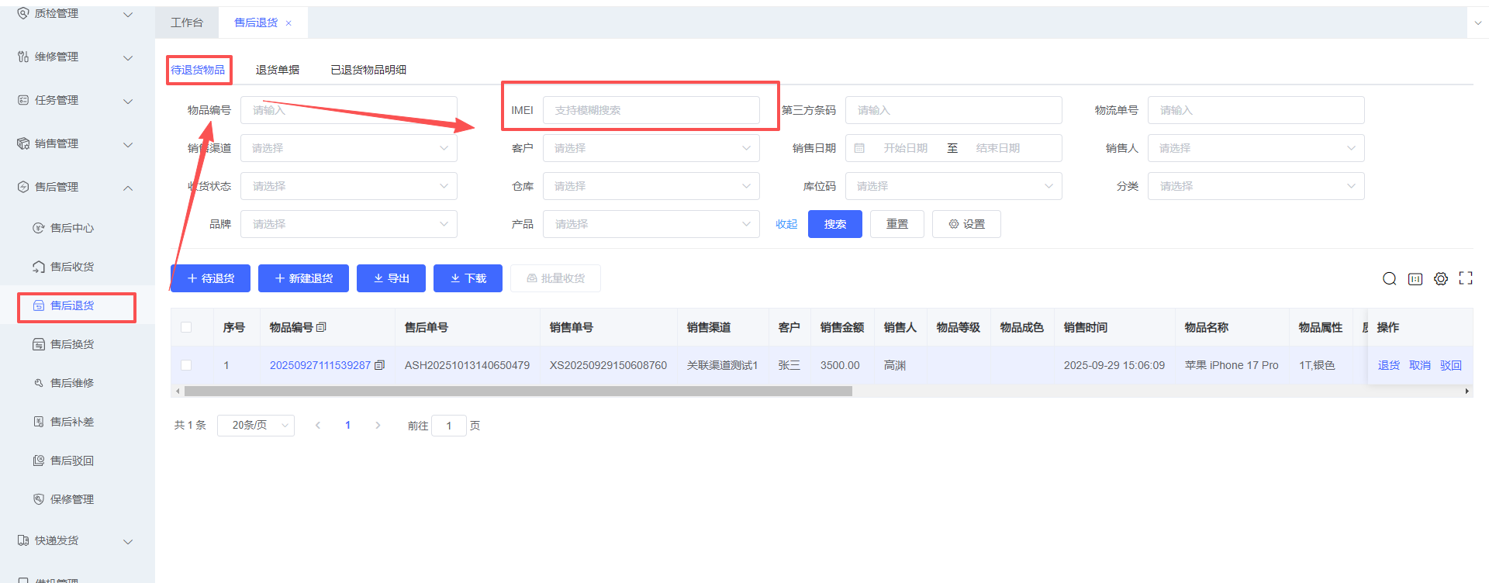
Task: Open the 20条/页 page size dropdown
Action: pyautogui.click(x=255, y=426)
